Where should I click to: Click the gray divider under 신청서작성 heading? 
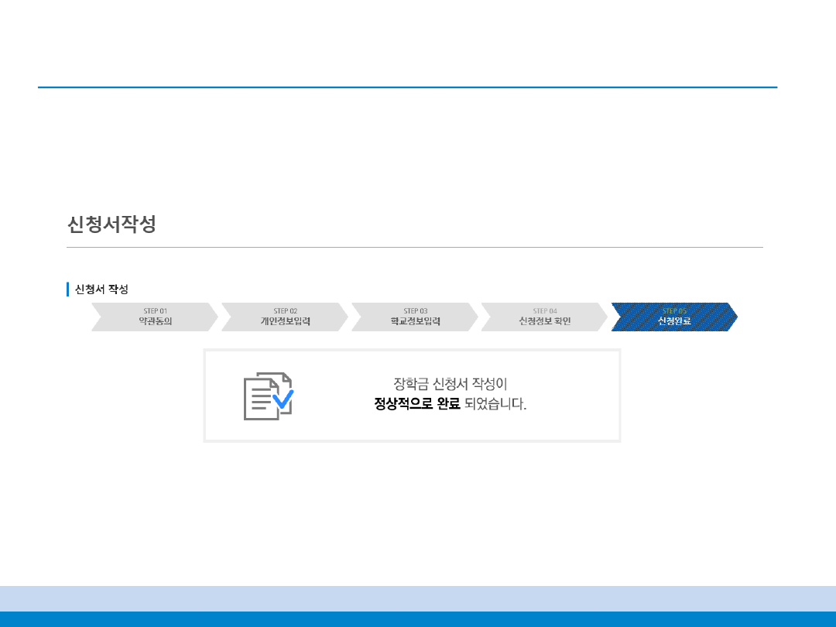[x=415, y=248]
